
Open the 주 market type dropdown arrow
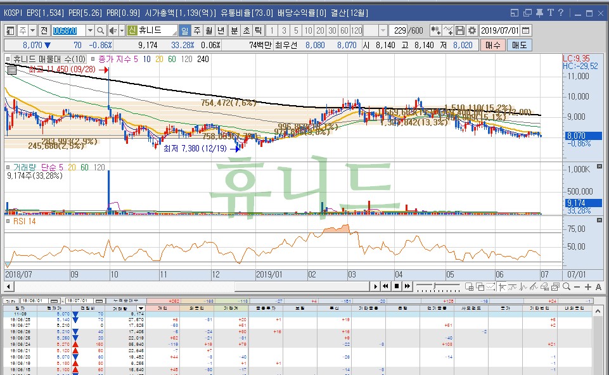tap(32, 30)
